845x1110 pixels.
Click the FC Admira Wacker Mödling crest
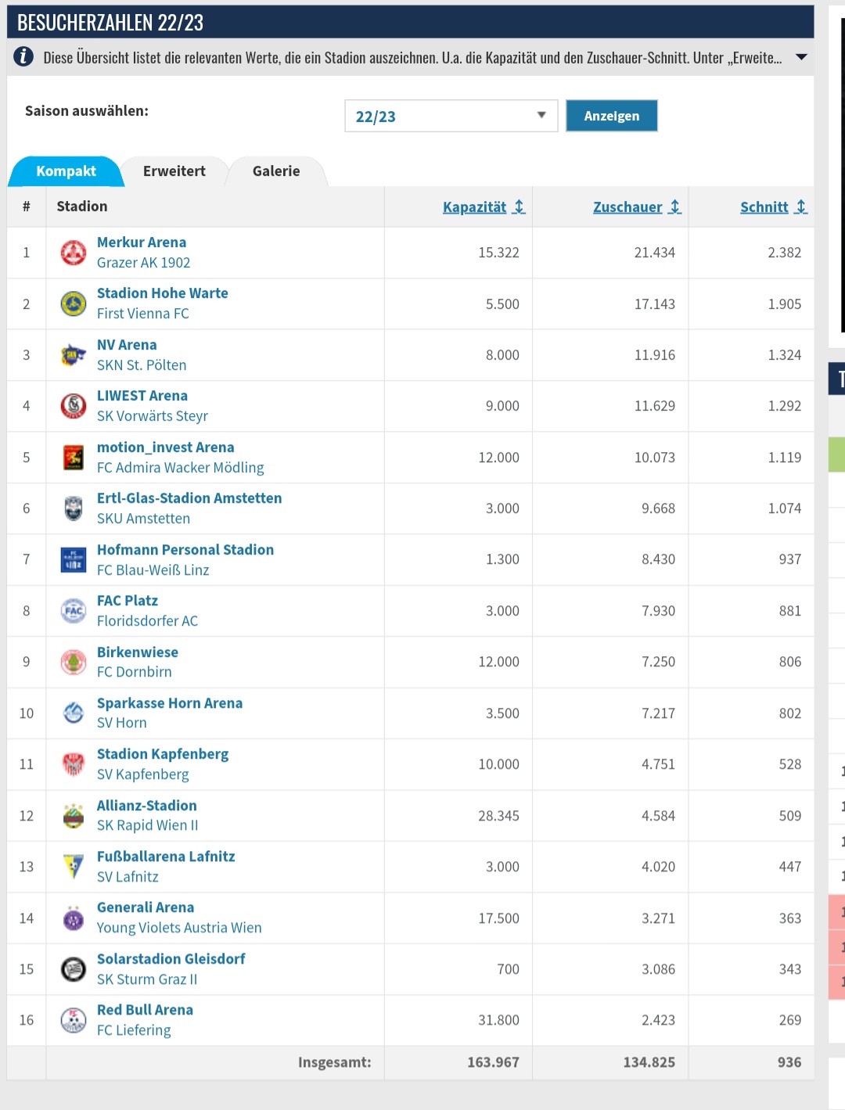tap(74, 458)
